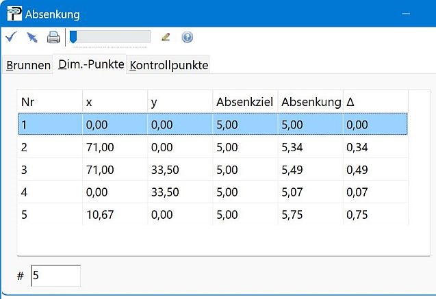Click the toolbar progress slider bar
Viewport: 436px width, 299px height.
pyautogui.click(x=110, y=37)
